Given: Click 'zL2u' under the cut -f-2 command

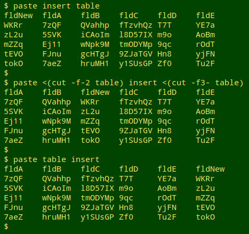Looking at the screenshot, I should coord(90,111).
